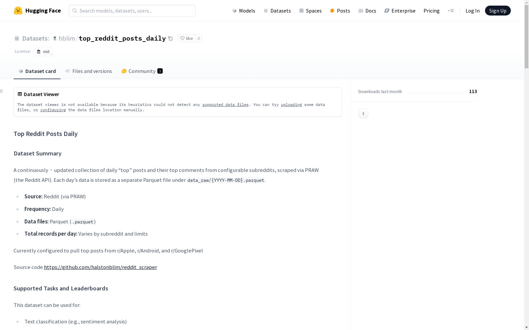
Task: Click the Sign Up button
Action: click(498, 11)
